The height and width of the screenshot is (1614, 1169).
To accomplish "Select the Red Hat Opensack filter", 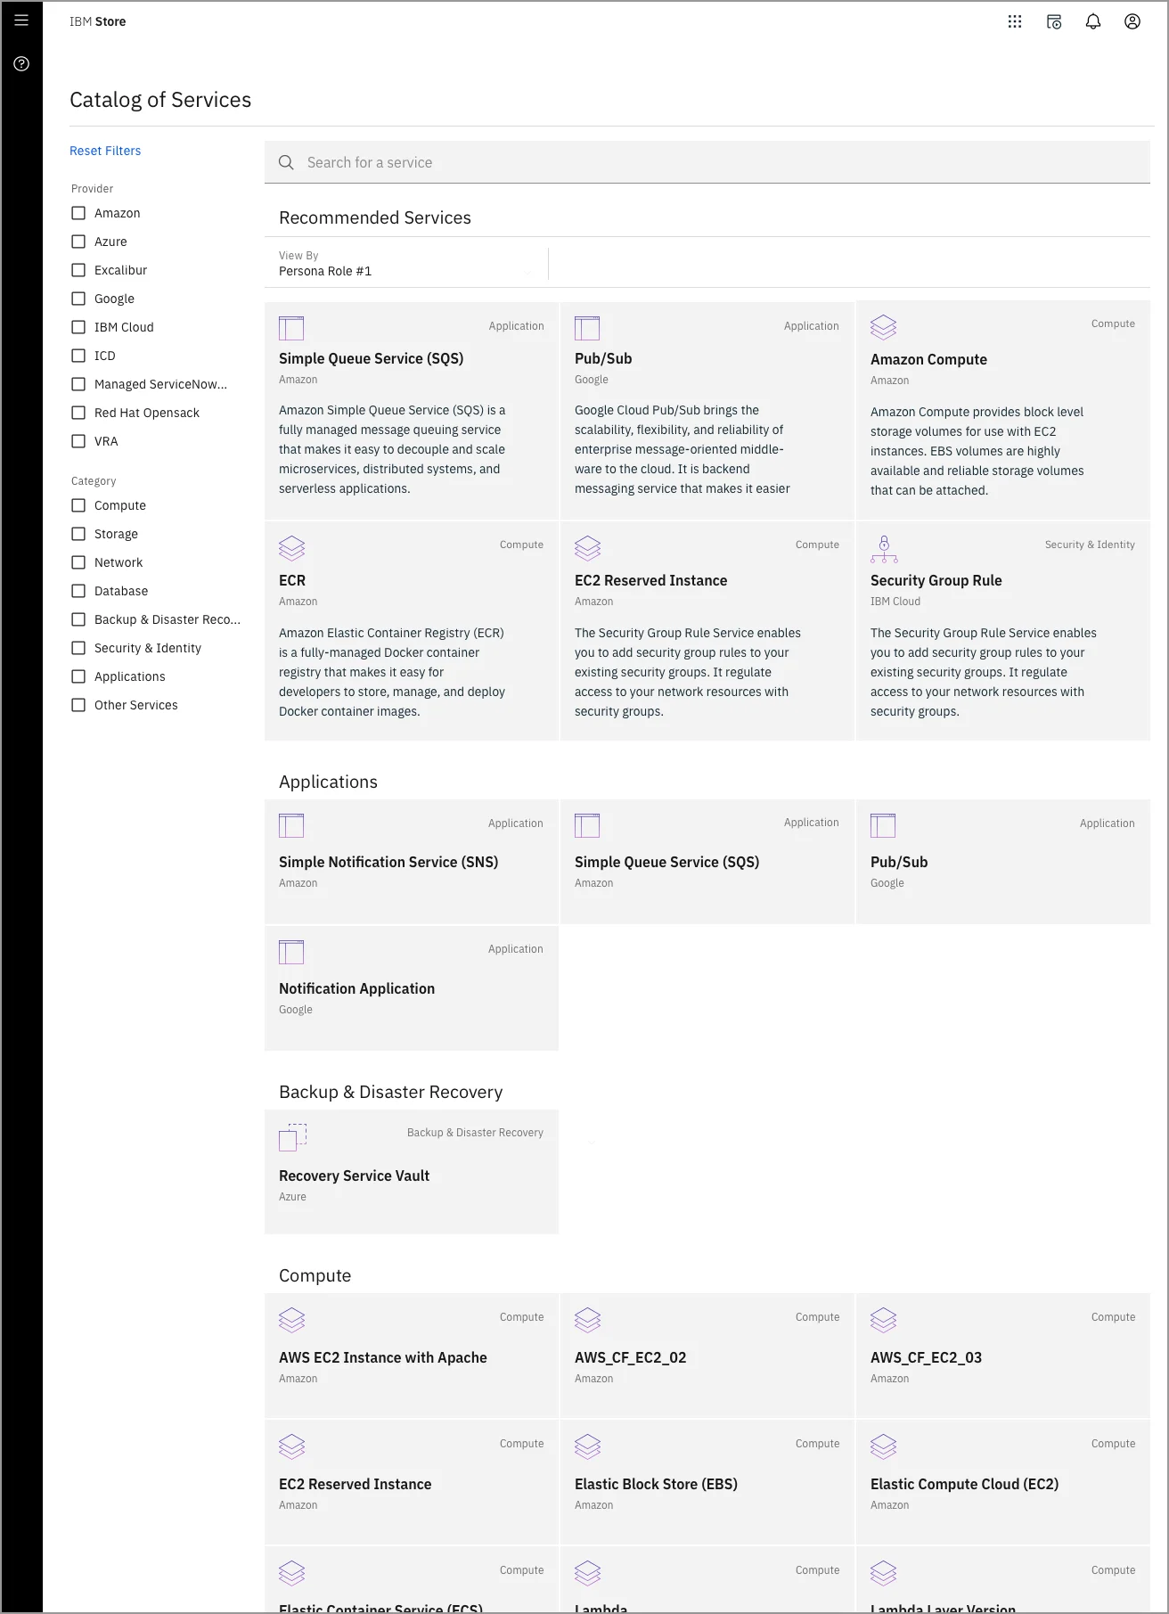I will click(x=78, y=413).
